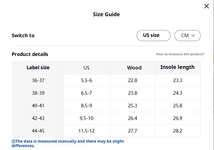Image resolution: width=214 pixels, height=150 pixels.
Task: Switch to US size
Action: 153,36
